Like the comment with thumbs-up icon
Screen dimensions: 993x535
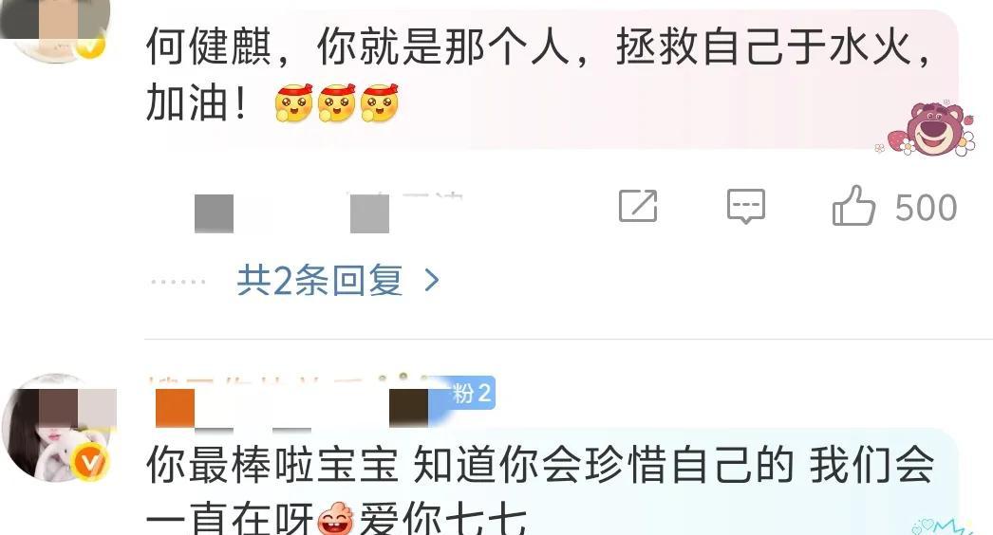point(853,205)
